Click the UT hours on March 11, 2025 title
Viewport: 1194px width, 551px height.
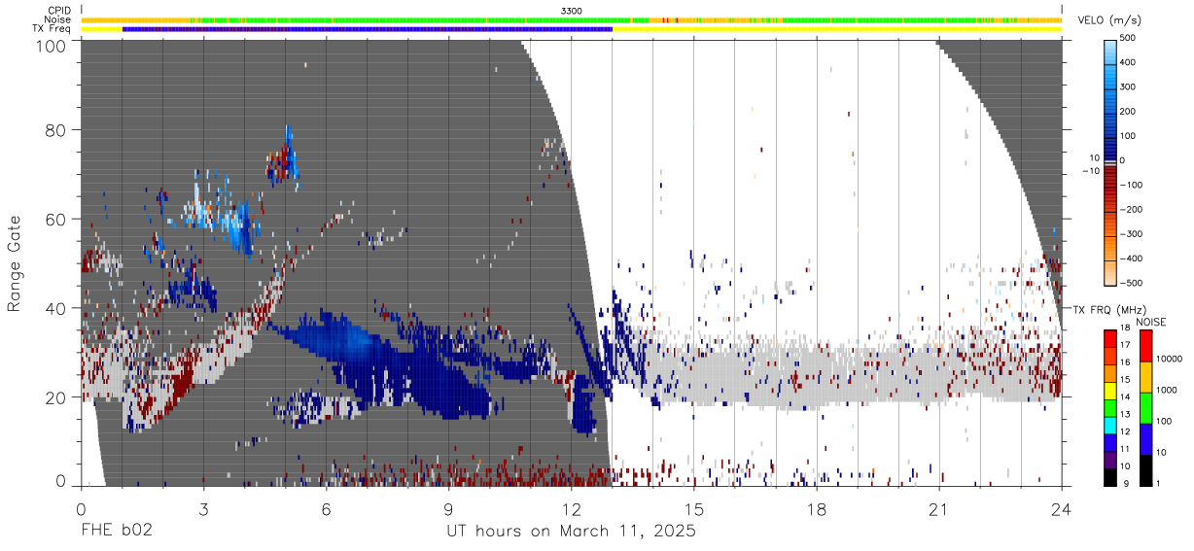click(x=571, y=532)
